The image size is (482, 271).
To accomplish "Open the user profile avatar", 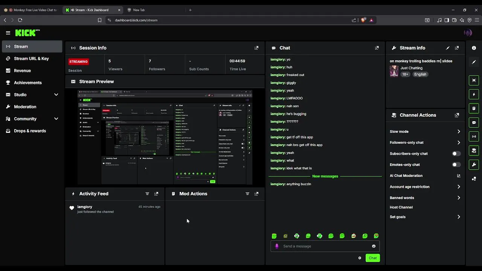I will point(468,33).
